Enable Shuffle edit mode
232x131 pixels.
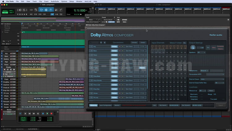pyautogui.click(x=5, y=11)
